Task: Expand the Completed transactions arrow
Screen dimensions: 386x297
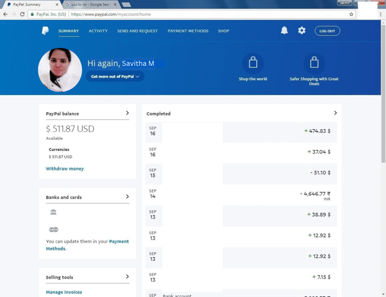Action: [x=335, y=113]
